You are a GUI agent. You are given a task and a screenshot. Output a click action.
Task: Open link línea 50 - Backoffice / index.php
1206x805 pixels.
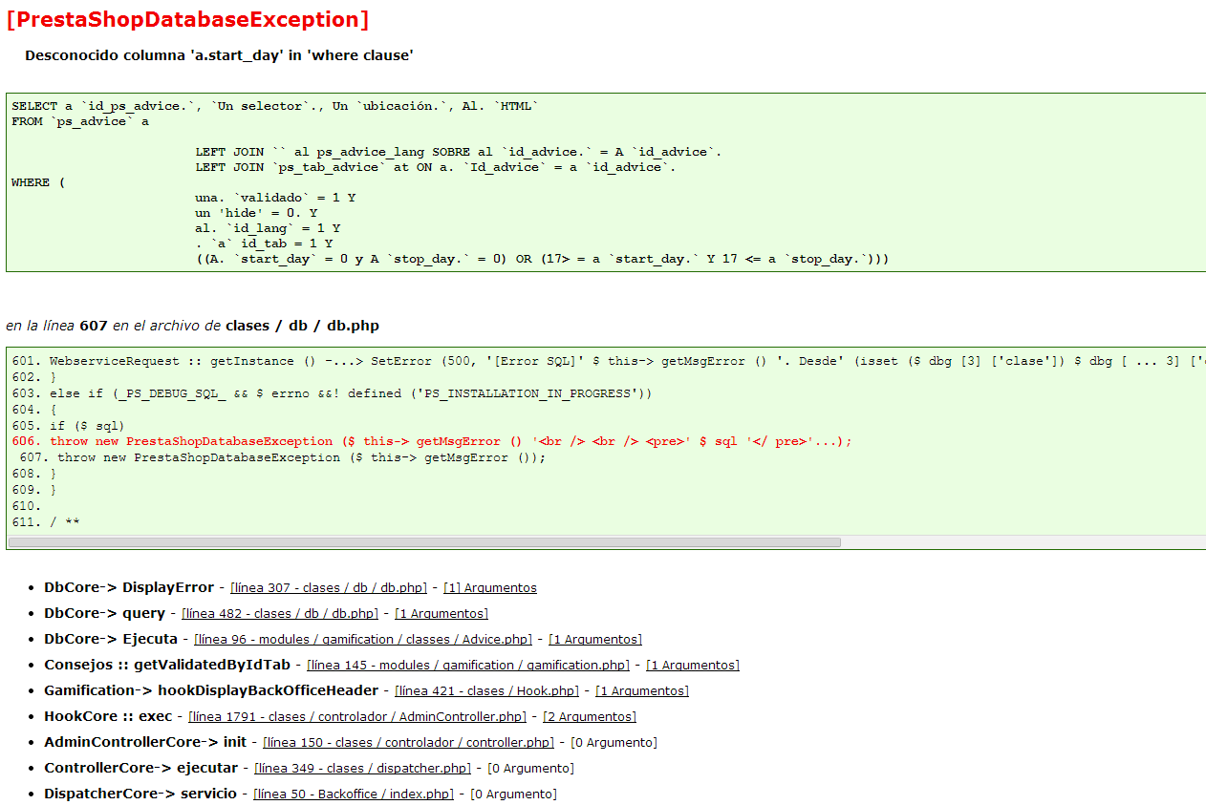[x=354, y=794]
